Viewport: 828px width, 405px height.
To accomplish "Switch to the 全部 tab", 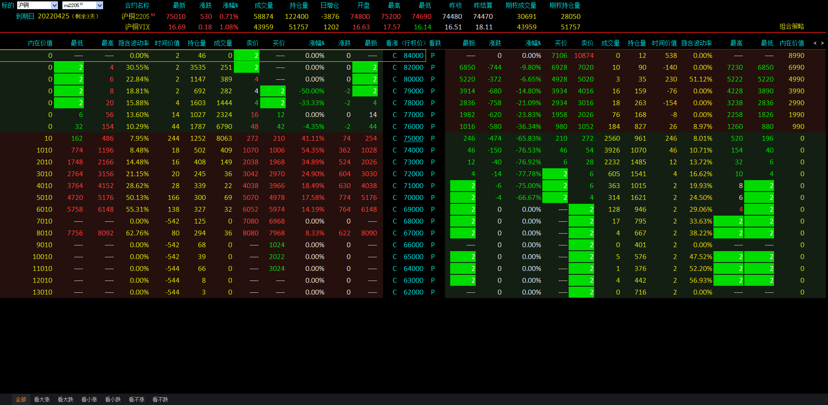I will (x=21, y=399).
